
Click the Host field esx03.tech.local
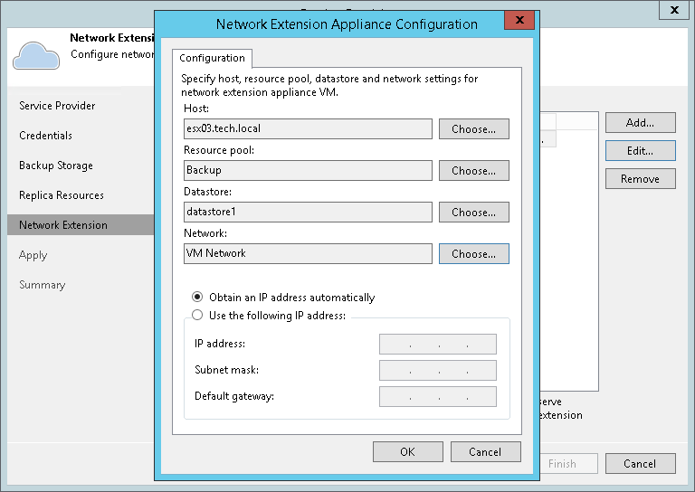[x=307, y=129]
